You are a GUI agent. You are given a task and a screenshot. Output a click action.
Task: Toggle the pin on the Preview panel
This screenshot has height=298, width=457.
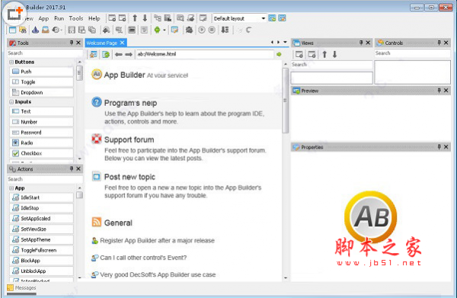pos(439,91)
